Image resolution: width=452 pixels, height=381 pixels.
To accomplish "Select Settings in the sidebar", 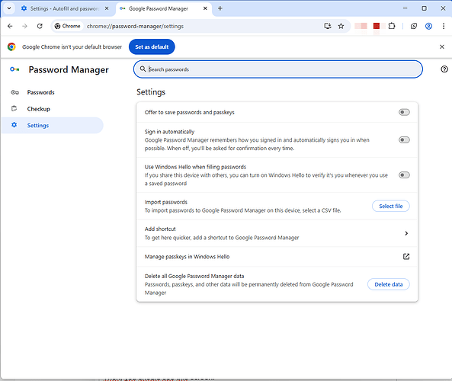I will (52, 125).
